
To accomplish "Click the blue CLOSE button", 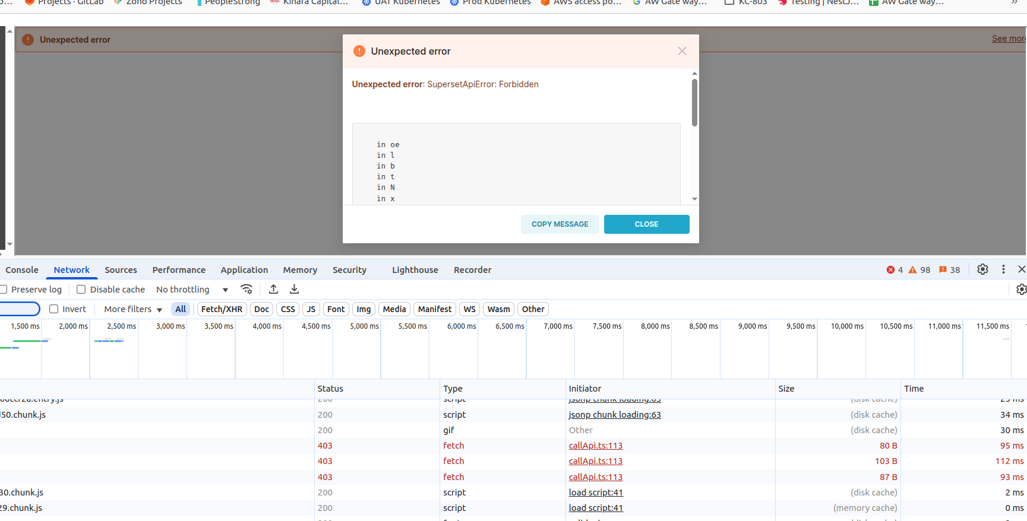I will point(646,224).
